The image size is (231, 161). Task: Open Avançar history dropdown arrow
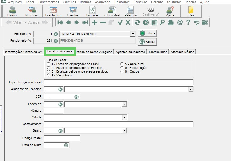tap(50, 22)
